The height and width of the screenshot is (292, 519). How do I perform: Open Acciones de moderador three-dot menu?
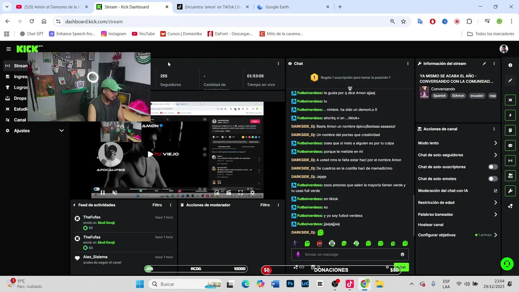(278, 205)
